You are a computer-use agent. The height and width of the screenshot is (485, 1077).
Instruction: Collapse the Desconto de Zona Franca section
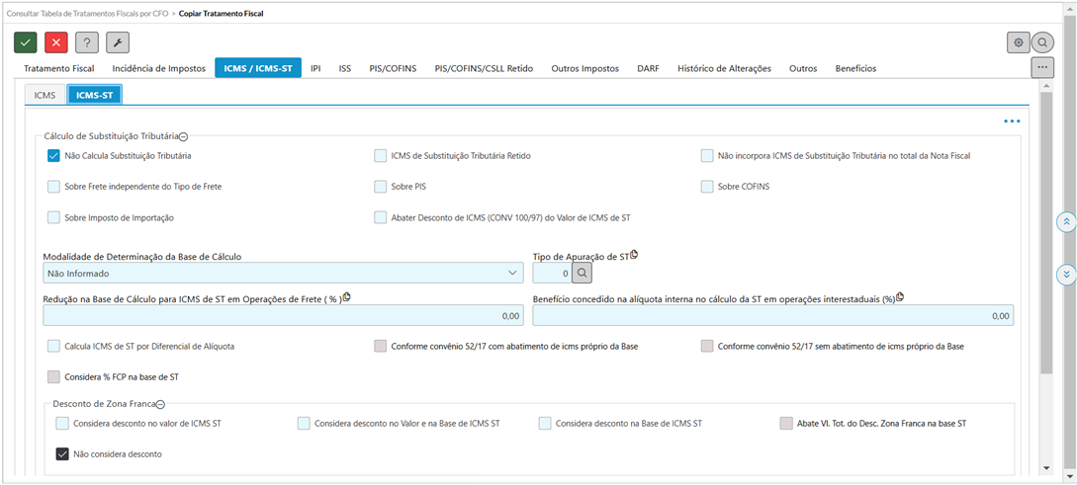[160, 404]
